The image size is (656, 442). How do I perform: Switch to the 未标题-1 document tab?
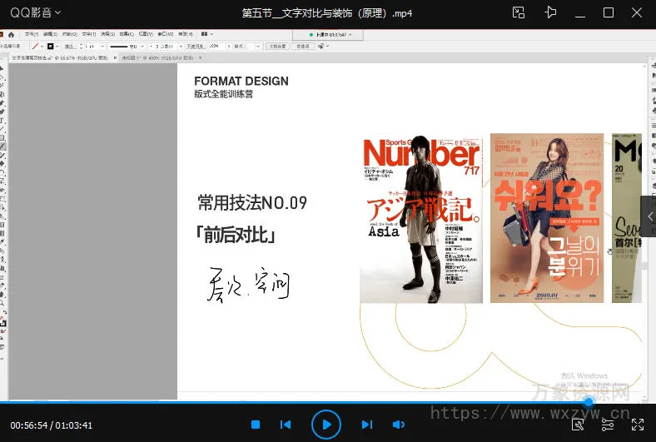[143, 59]
